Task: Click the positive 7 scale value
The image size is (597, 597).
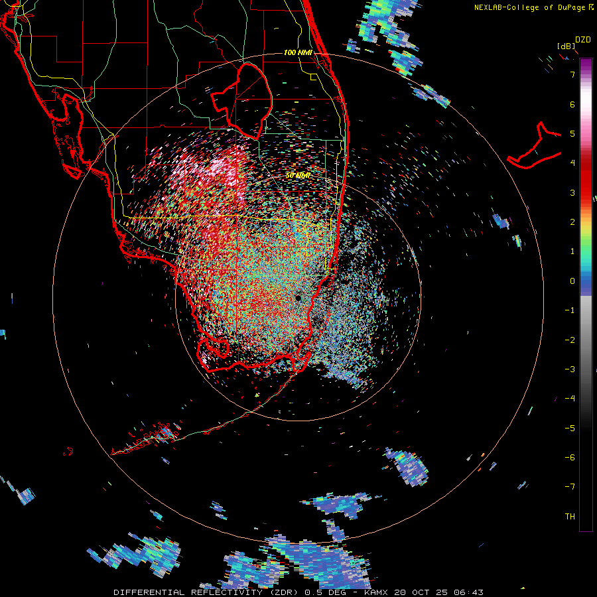Action: (x=572, y=74)
